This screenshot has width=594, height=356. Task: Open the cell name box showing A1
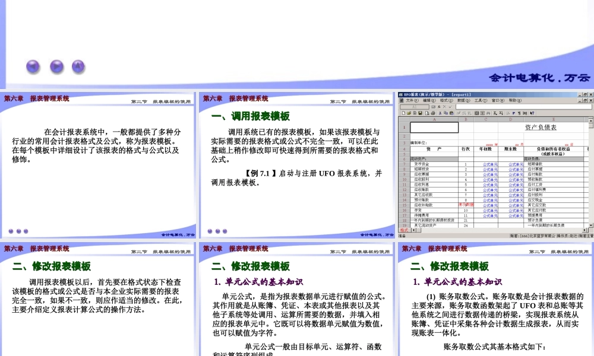pos(414,106)
